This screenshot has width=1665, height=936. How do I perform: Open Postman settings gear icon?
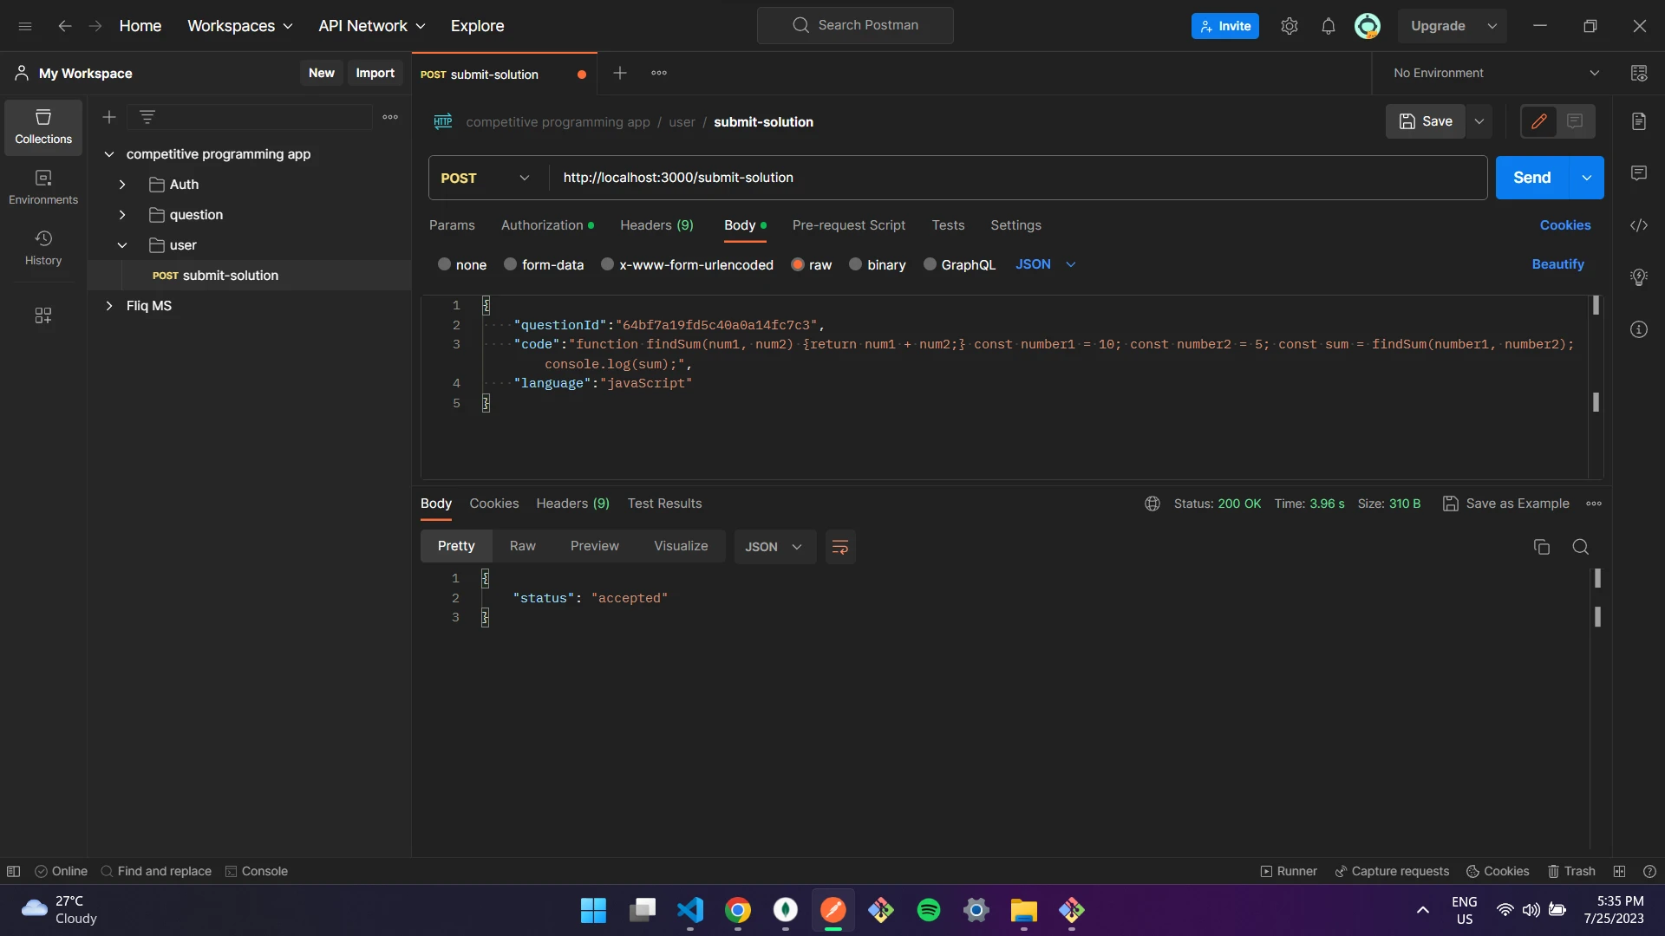(x=1290, y=26)
